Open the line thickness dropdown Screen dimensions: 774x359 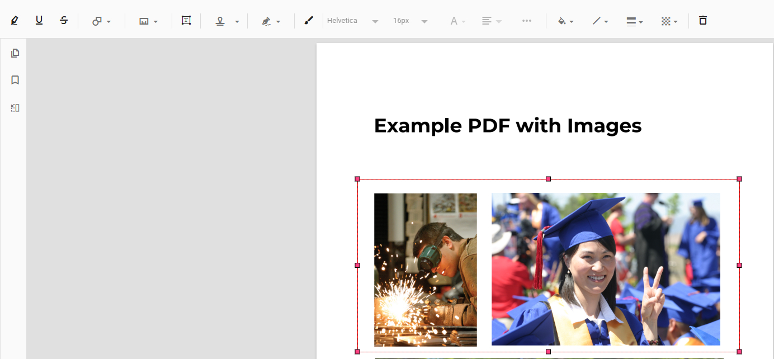click(635, 21)
